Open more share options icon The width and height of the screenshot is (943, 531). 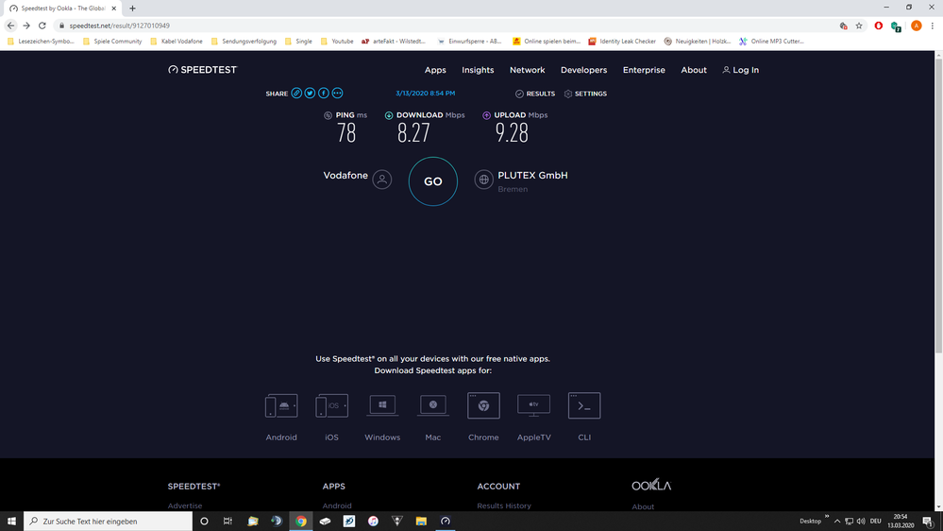pos(337,94)
